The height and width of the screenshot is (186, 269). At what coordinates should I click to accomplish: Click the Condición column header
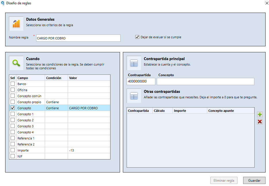(56, 78)
